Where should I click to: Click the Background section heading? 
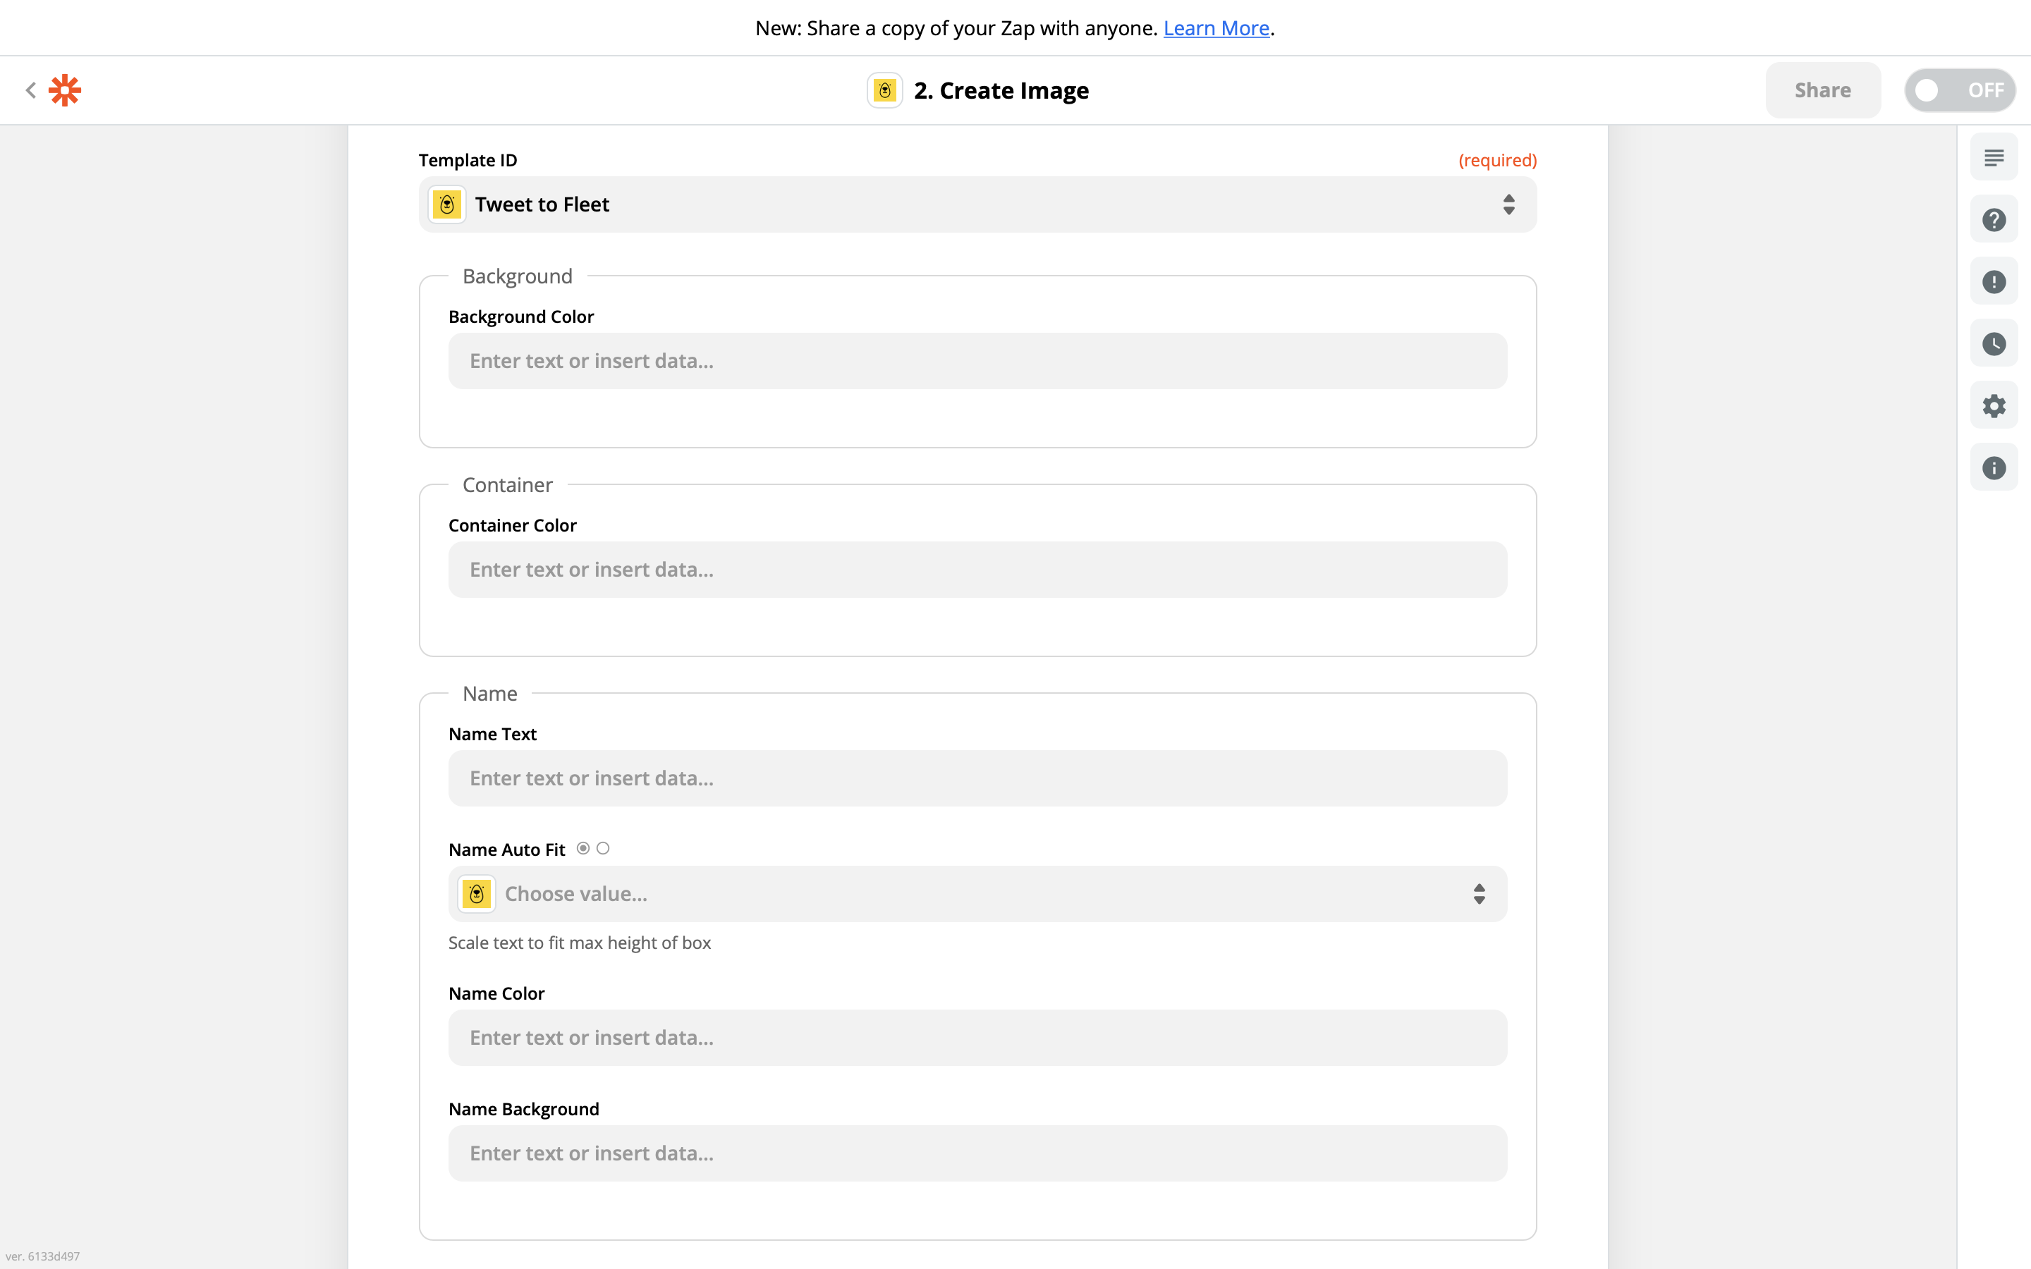517,276
